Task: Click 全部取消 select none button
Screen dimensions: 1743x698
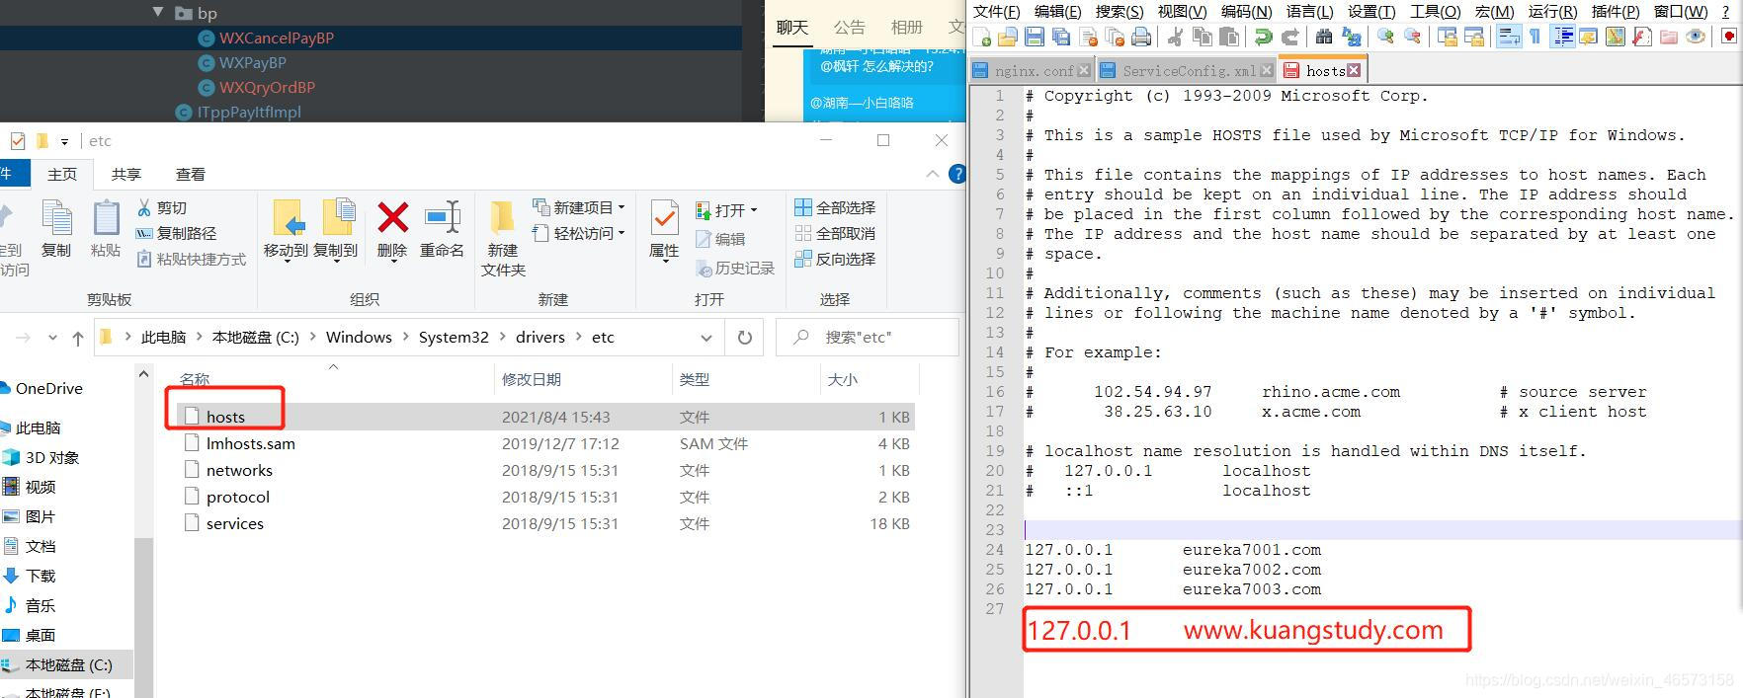Action: (x=835, y=233)
